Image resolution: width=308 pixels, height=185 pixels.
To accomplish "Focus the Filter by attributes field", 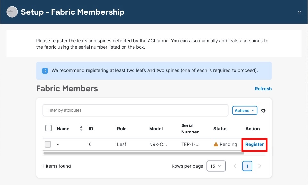I will 135,110.
